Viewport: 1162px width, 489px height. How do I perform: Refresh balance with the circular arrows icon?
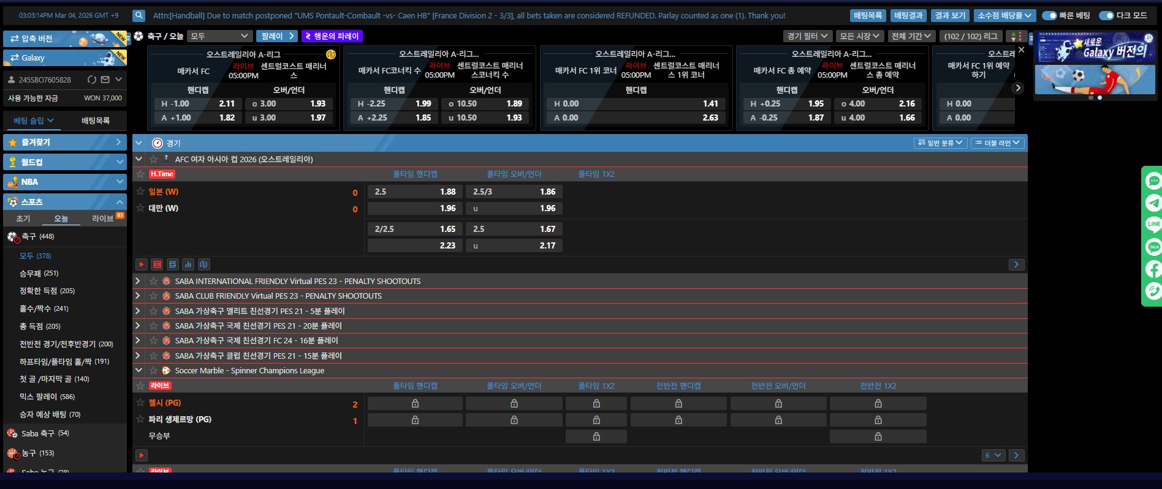tap(92, 80)
